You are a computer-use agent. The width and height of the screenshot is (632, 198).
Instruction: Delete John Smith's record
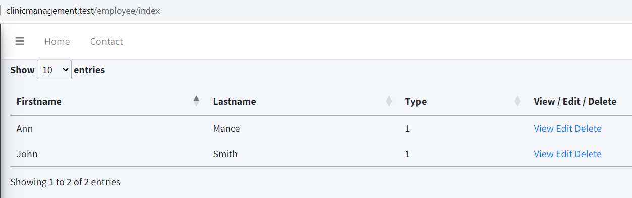(x=588, y=154)
